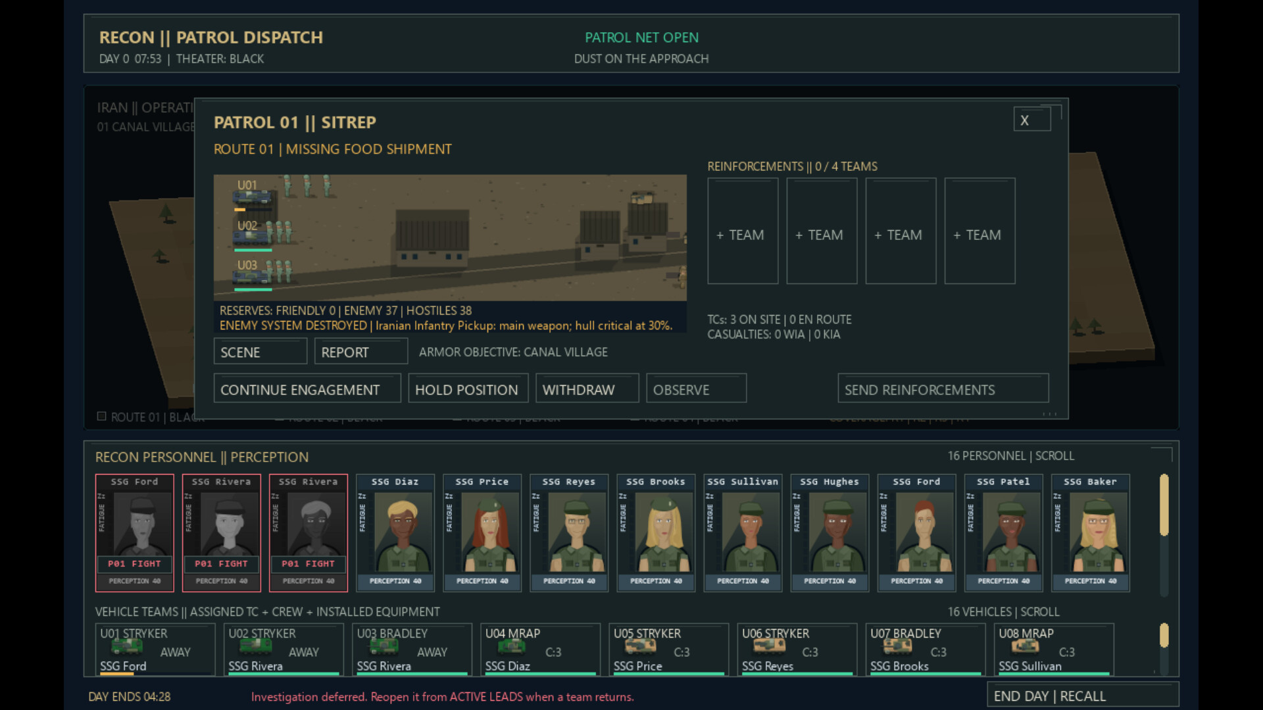The height and width of the screenshot is (710, 1263).
Task: Click the 16 VEHICLES | SCROLL label
Action: pos(1003,611)
